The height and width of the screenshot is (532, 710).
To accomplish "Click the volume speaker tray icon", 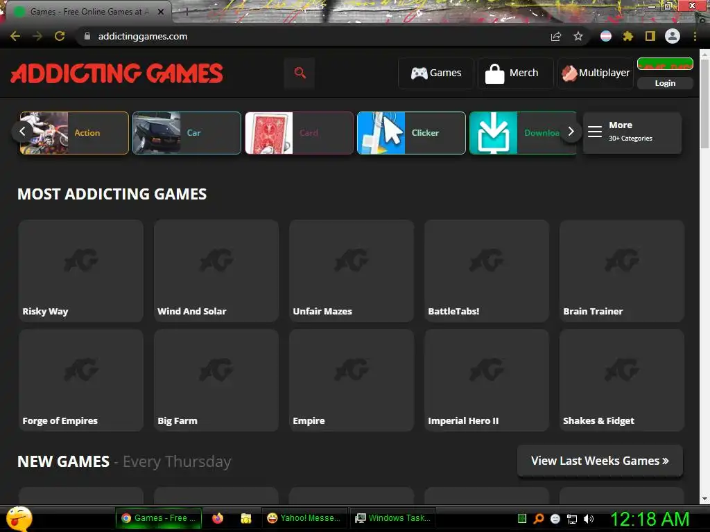I will 589,519.
